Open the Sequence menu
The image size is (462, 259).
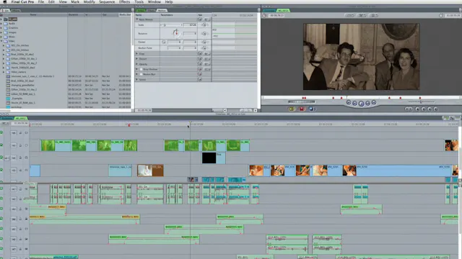click(x=107, y=1)
